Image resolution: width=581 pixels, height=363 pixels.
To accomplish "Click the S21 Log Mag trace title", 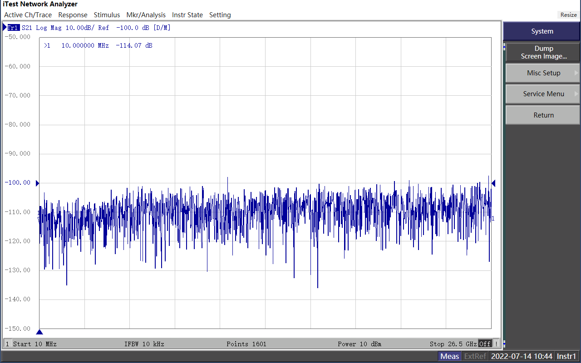I will (x=43, y=28).
